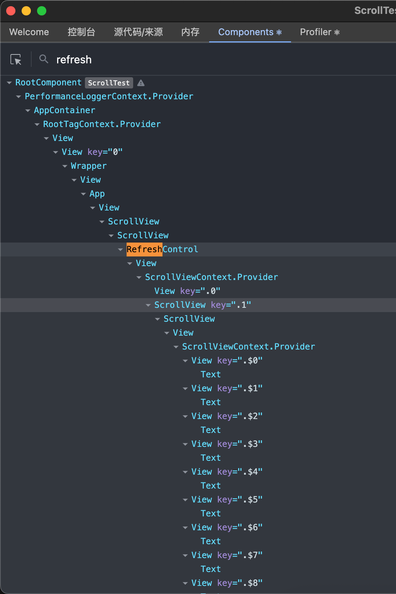Click the green fullscreen window button
The width and height of the screenshot is (396, 594).
(x=42, y=11)
